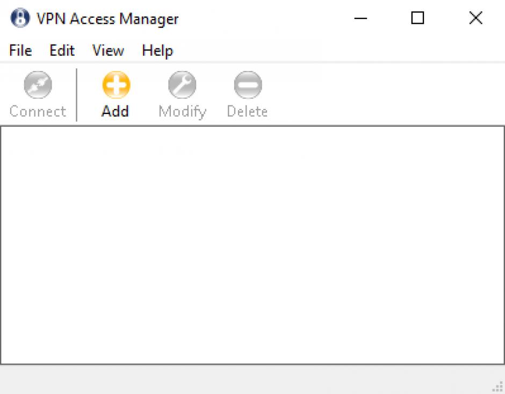
Task: Click the Delete minus icon
Action: pos(247,85)
